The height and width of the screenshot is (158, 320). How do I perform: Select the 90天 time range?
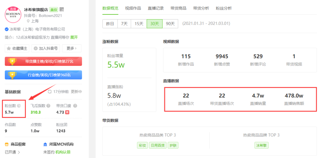pyautogui.click(x=170, y=24)
